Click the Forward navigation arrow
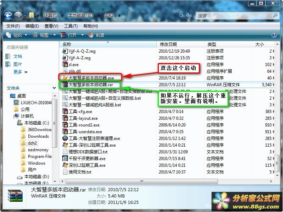This screenshot has width=283, height=212. tap(18, 16)
